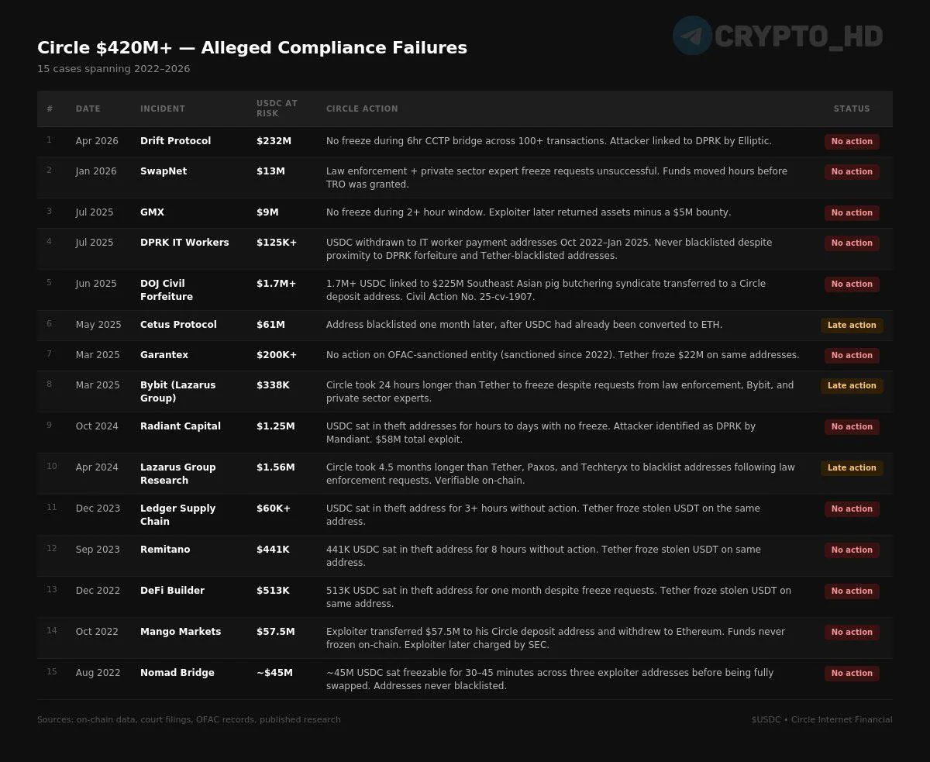
Task: Click the Radiant Capital incident name
Action: 180,426
